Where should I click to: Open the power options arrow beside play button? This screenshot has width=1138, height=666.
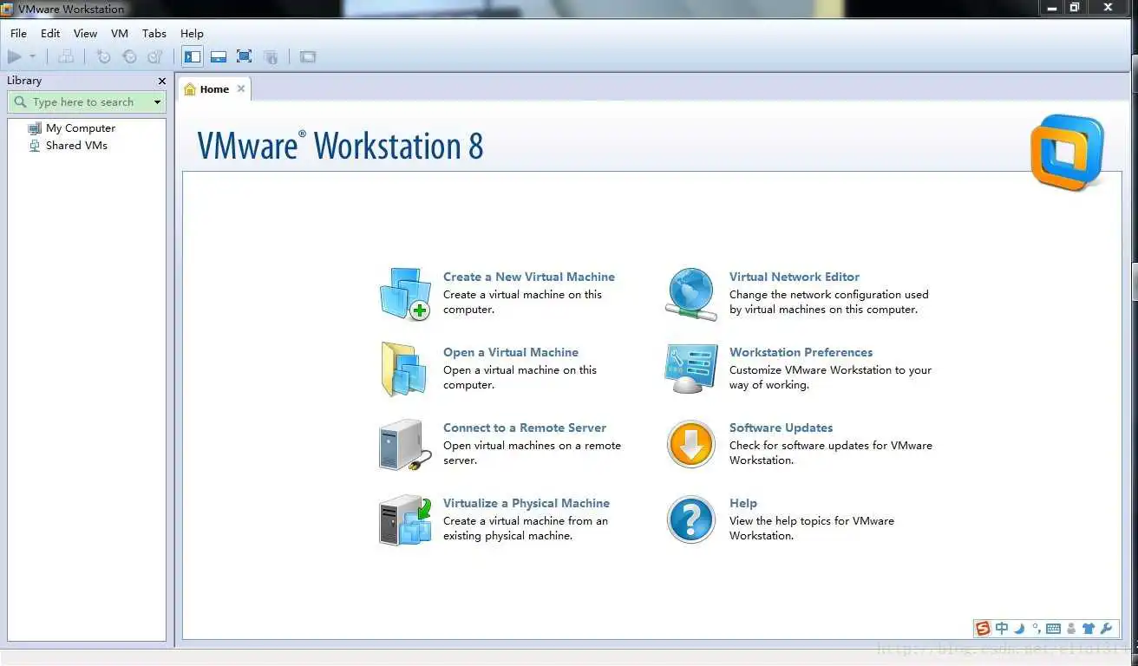[33, 57]
